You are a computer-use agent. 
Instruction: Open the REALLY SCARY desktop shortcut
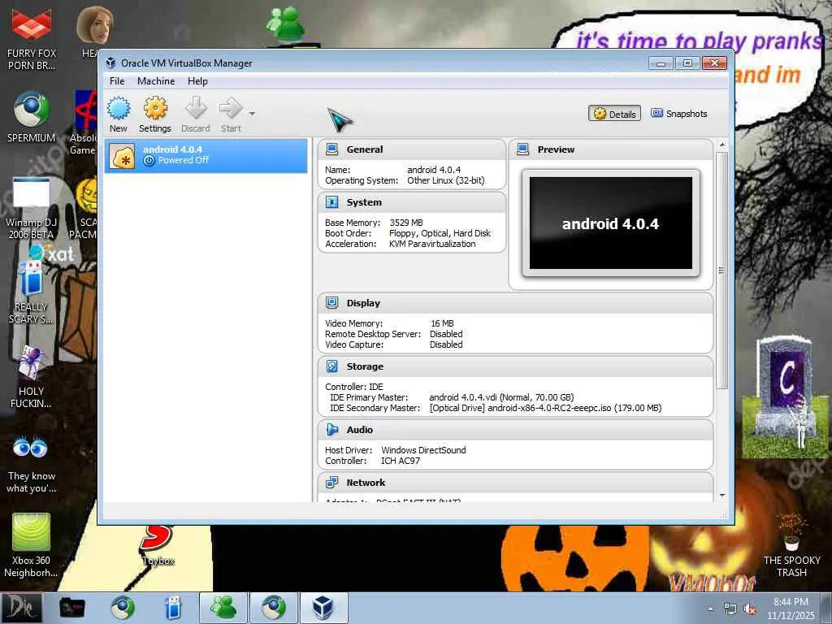[x=31, y=292]
